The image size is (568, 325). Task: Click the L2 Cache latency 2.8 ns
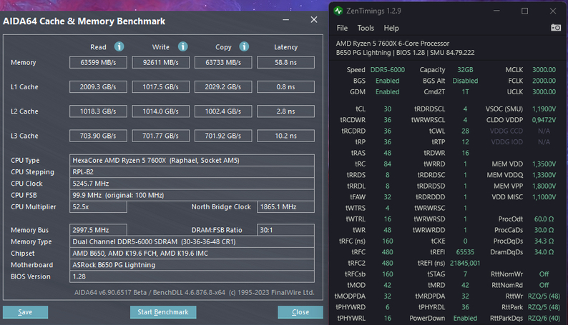coord(285,111)
